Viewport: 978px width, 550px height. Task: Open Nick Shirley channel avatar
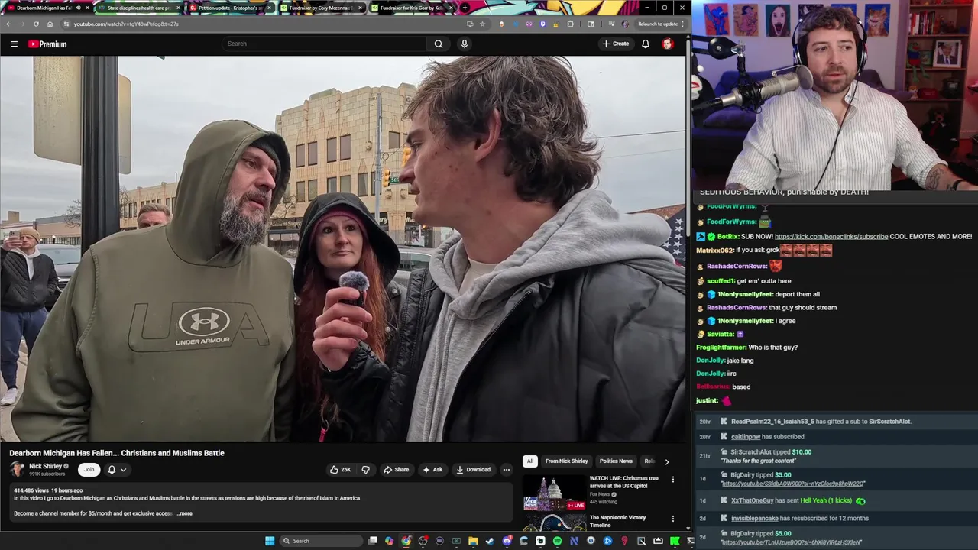pos(17,470)
